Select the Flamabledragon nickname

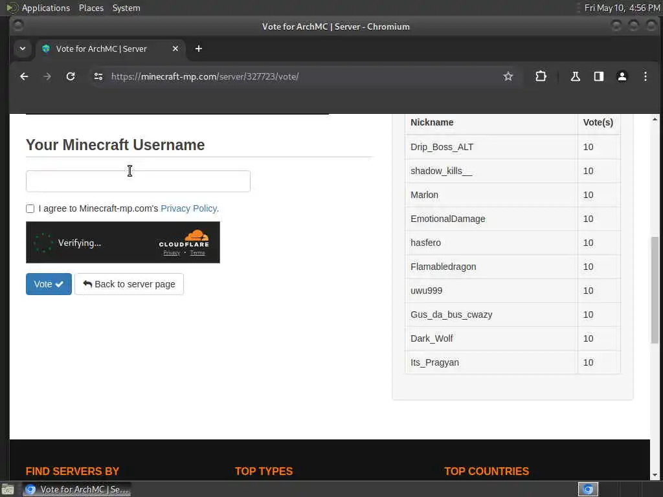[x=443, y=267]
